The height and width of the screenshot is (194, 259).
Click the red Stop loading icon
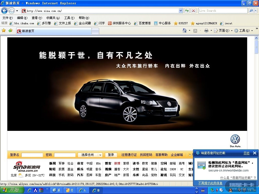coord(193,11)
